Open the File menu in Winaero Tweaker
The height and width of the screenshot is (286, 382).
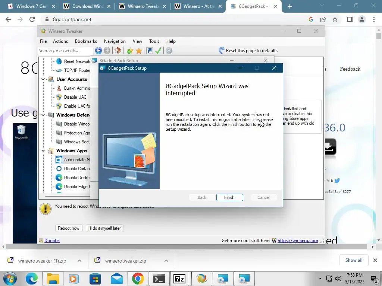43,41
